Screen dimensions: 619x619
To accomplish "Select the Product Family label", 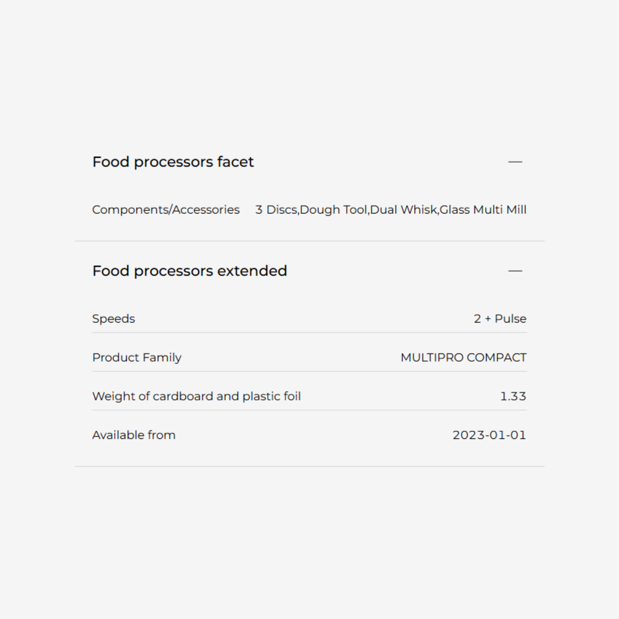I will click(x=137, y=358).
